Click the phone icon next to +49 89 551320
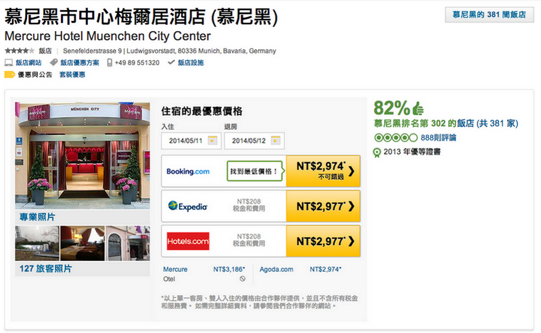541x333 pixels. point(110,62)
